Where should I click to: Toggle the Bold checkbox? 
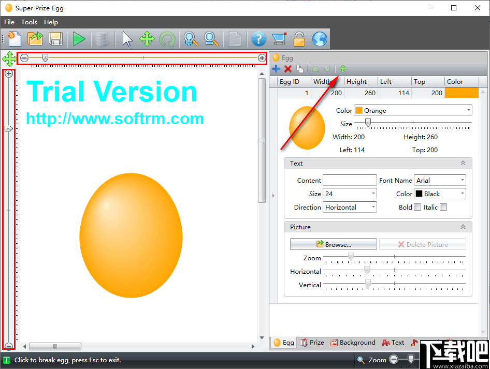417,208
